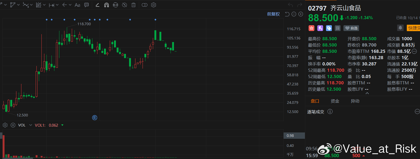Select the wave pattern drawing tool
The image size is (420, 159).
[x=26, y=5]
